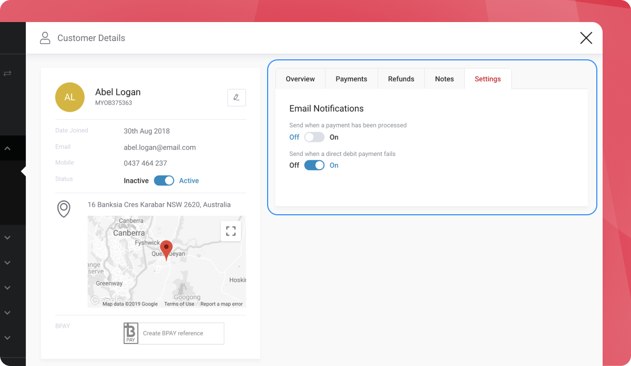The width and height of the screenshot is (631, 366).
Task: Click the edit pencil icon beside Abel Logan
Action: [237, 97]
